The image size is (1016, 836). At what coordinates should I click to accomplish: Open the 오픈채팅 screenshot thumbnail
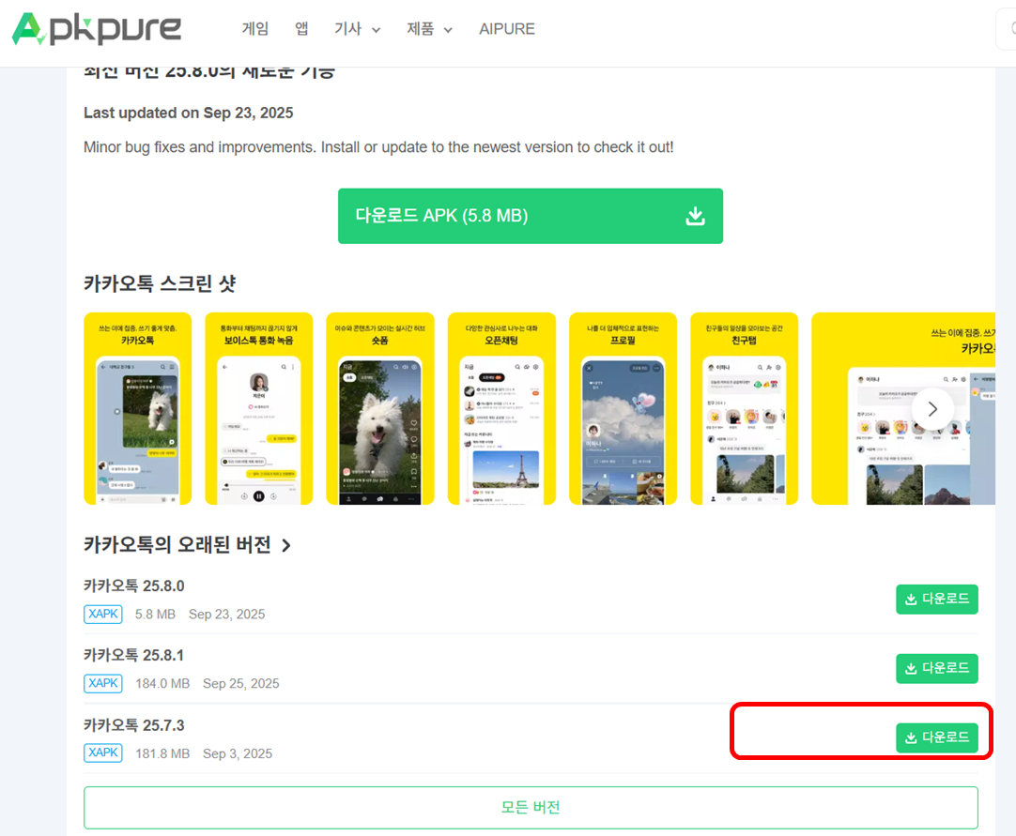click(x=501, y=408)
